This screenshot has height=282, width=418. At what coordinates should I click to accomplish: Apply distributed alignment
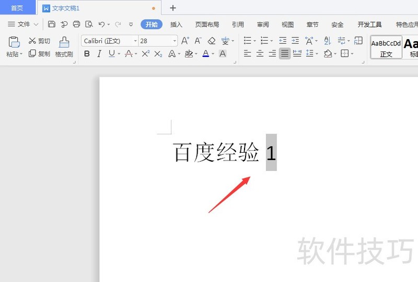coord(297,54)
